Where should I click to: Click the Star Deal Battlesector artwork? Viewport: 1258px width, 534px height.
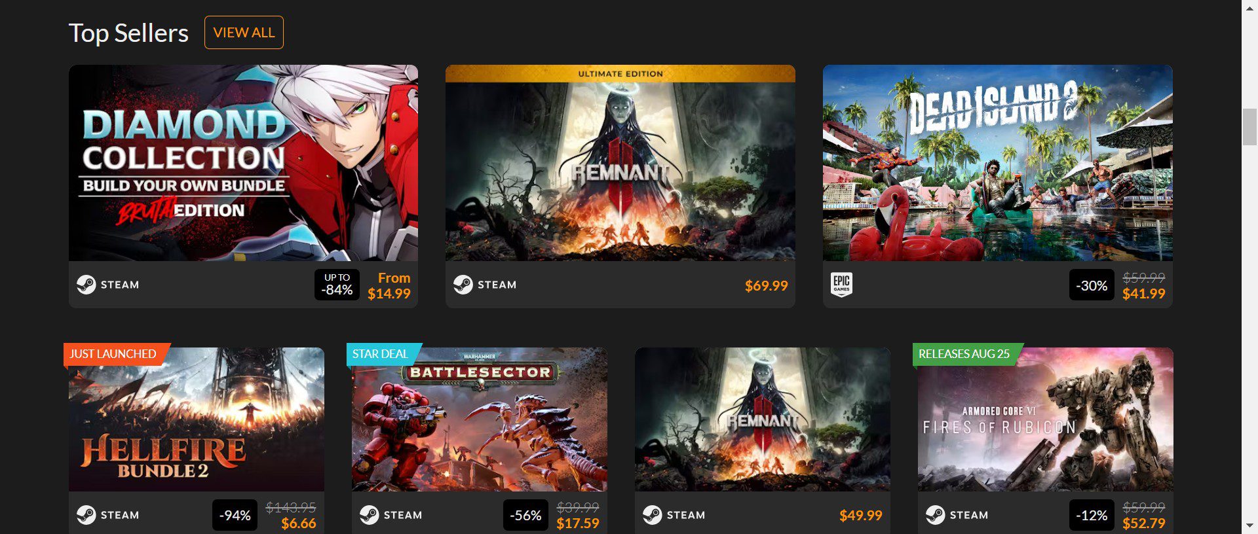click(x=480, y=419)
